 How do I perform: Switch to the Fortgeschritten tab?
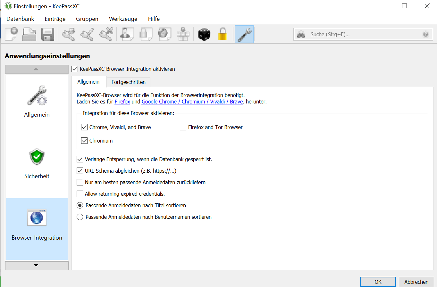(x=129, y=82)
